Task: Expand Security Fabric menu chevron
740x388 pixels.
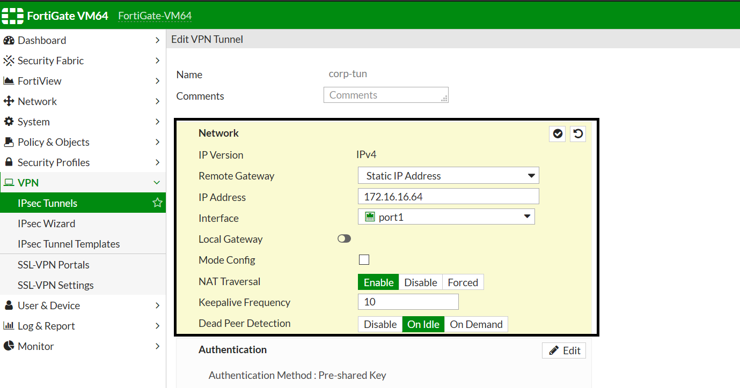Action: point(157,61)
